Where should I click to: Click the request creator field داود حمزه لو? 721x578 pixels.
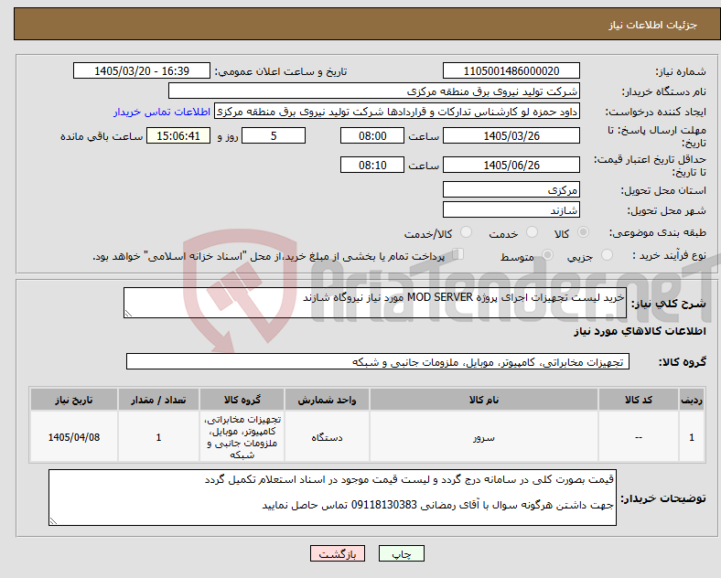(397, 112)
